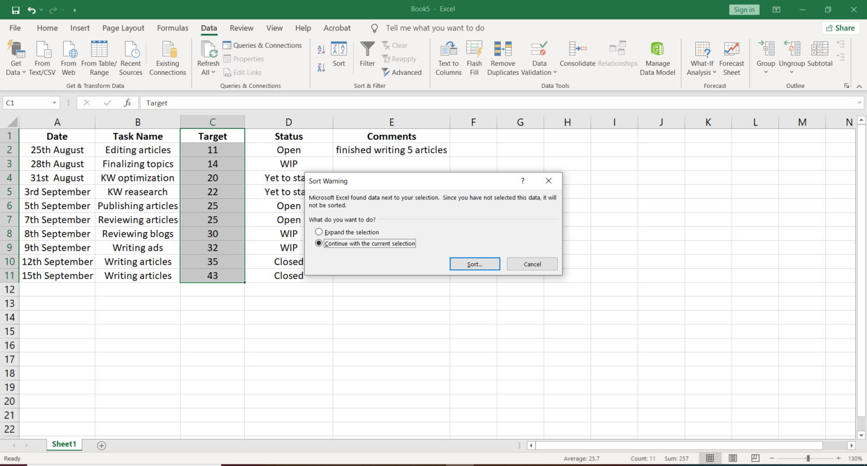Create a Forecast Sheet

pyautogui.click(x=732, y=58)
